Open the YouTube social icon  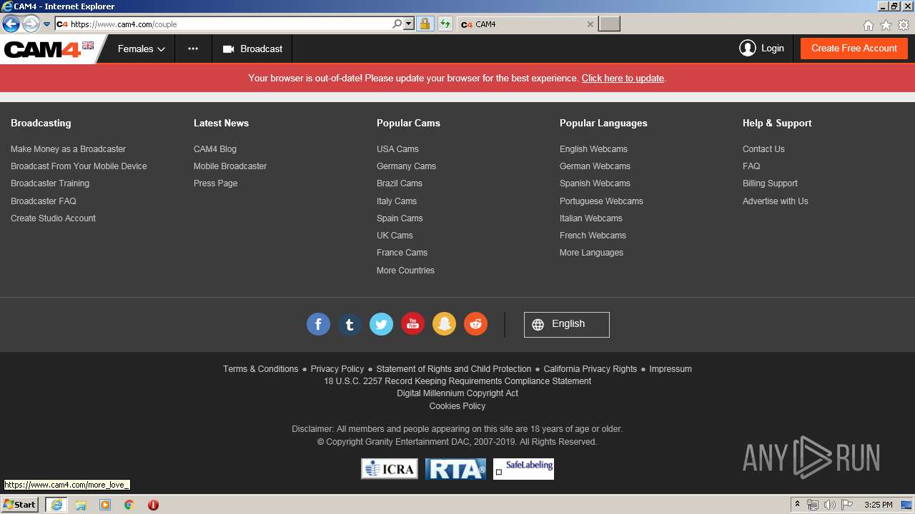(412, 324)
